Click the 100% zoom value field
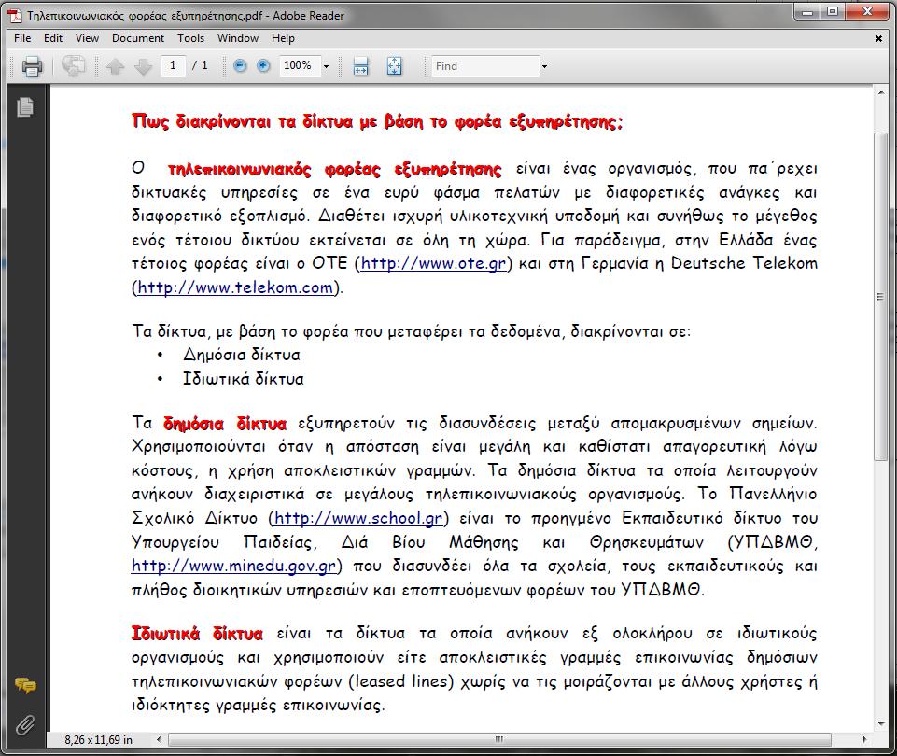Image resolution: width=897 pixels, height=756 pixels. pyautogui.click(x=300, y=65)
